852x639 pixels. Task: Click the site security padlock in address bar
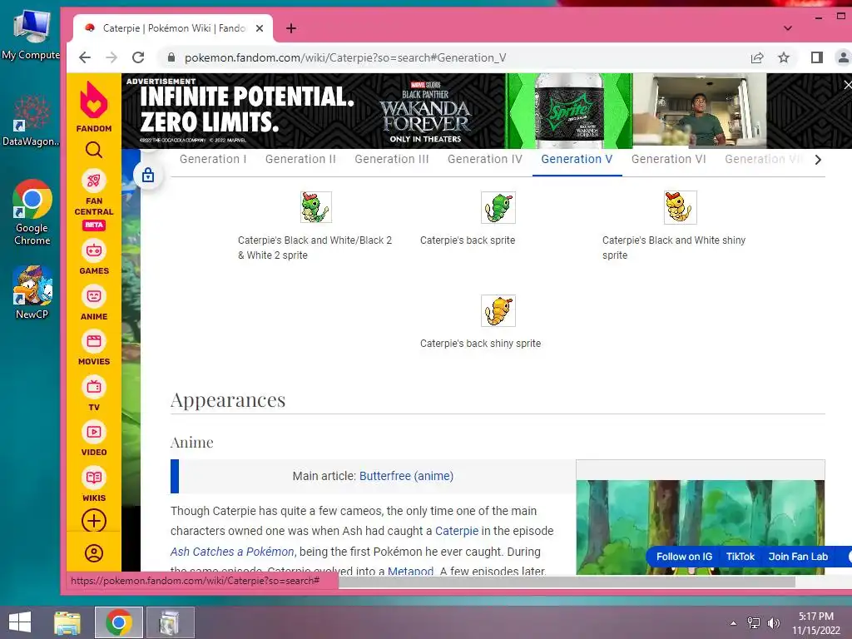click(x=171, y=57)
